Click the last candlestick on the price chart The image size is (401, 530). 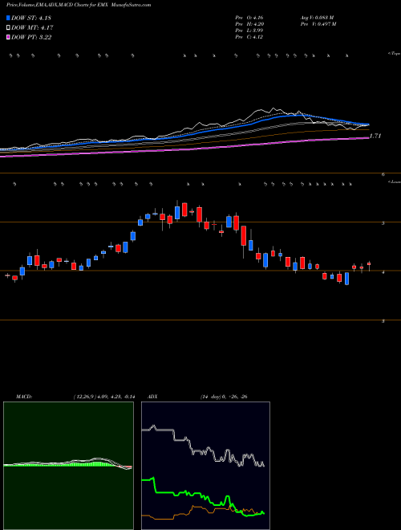coord(369,265)
